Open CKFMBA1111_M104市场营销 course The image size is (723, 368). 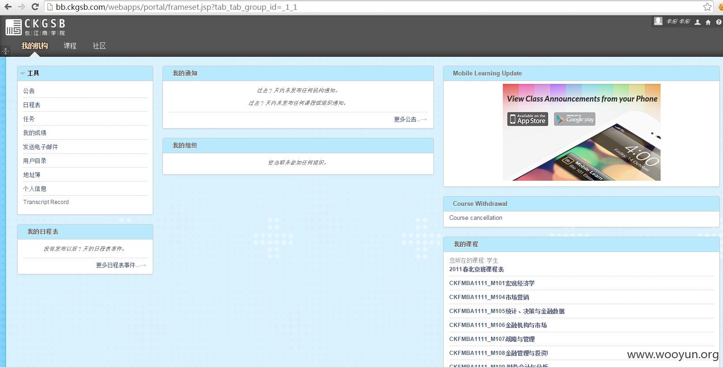pyautogui.click(x=489, y=297)
